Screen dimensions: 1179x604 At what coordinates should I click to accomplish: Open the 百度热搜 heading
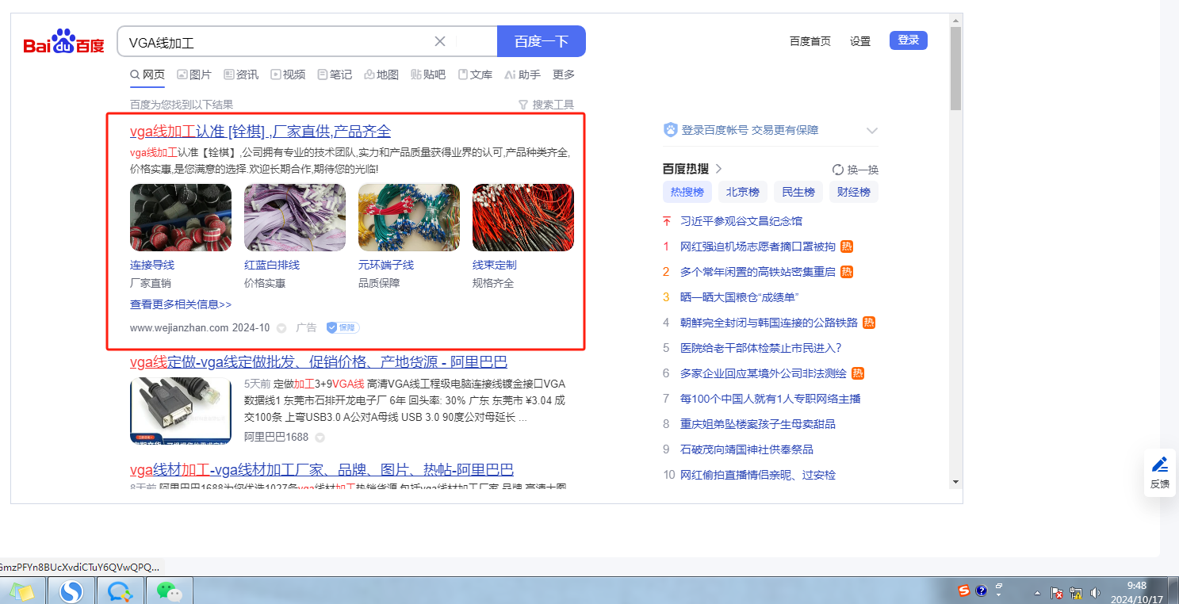point(692,169)
